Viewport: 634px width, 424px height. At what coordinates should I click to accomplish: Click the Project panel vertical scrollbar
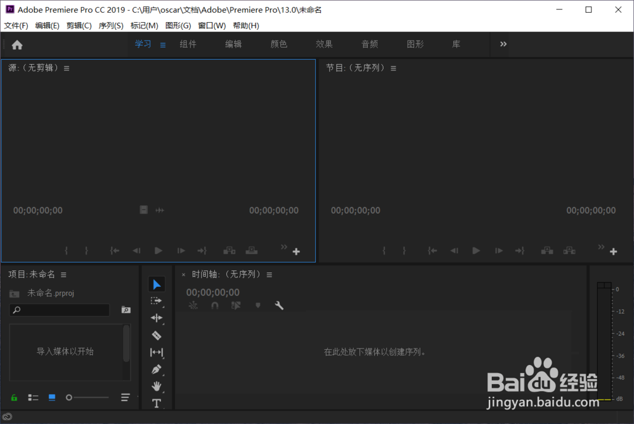(127, 343)
